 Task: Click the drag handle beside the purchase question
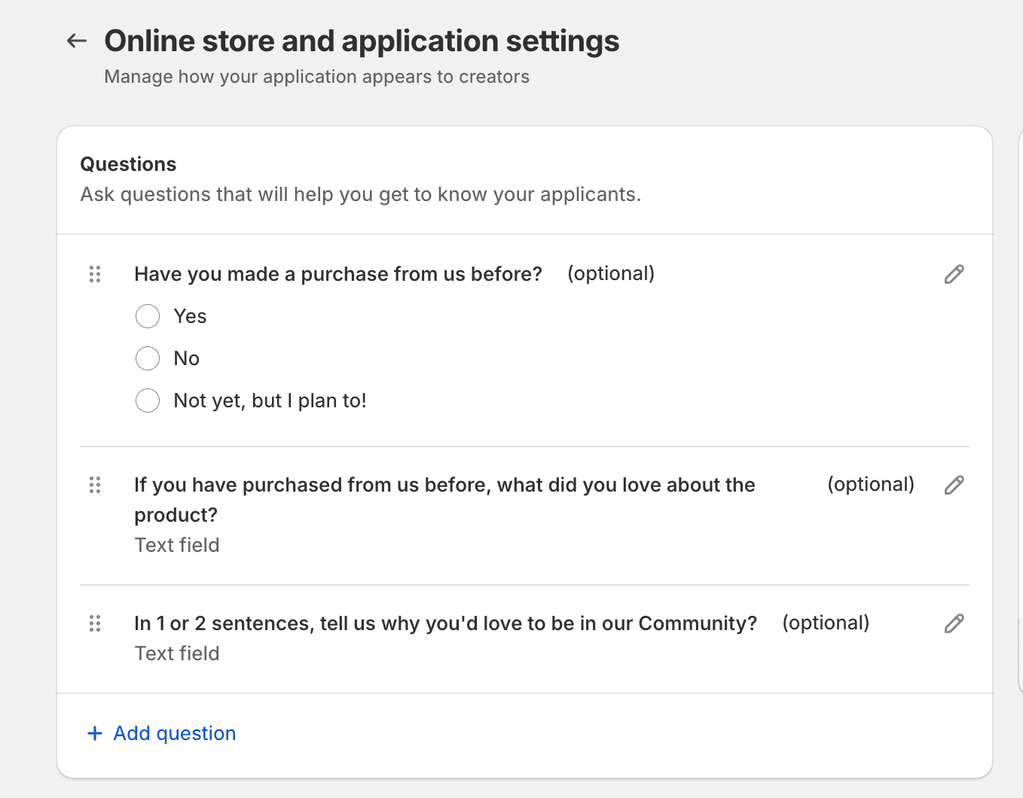[x=95, y=274]
